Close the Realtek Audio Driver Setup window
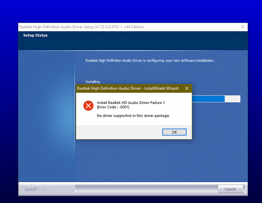Image resolution: width=262 pixels, height=203 pixels. point(243,27)
